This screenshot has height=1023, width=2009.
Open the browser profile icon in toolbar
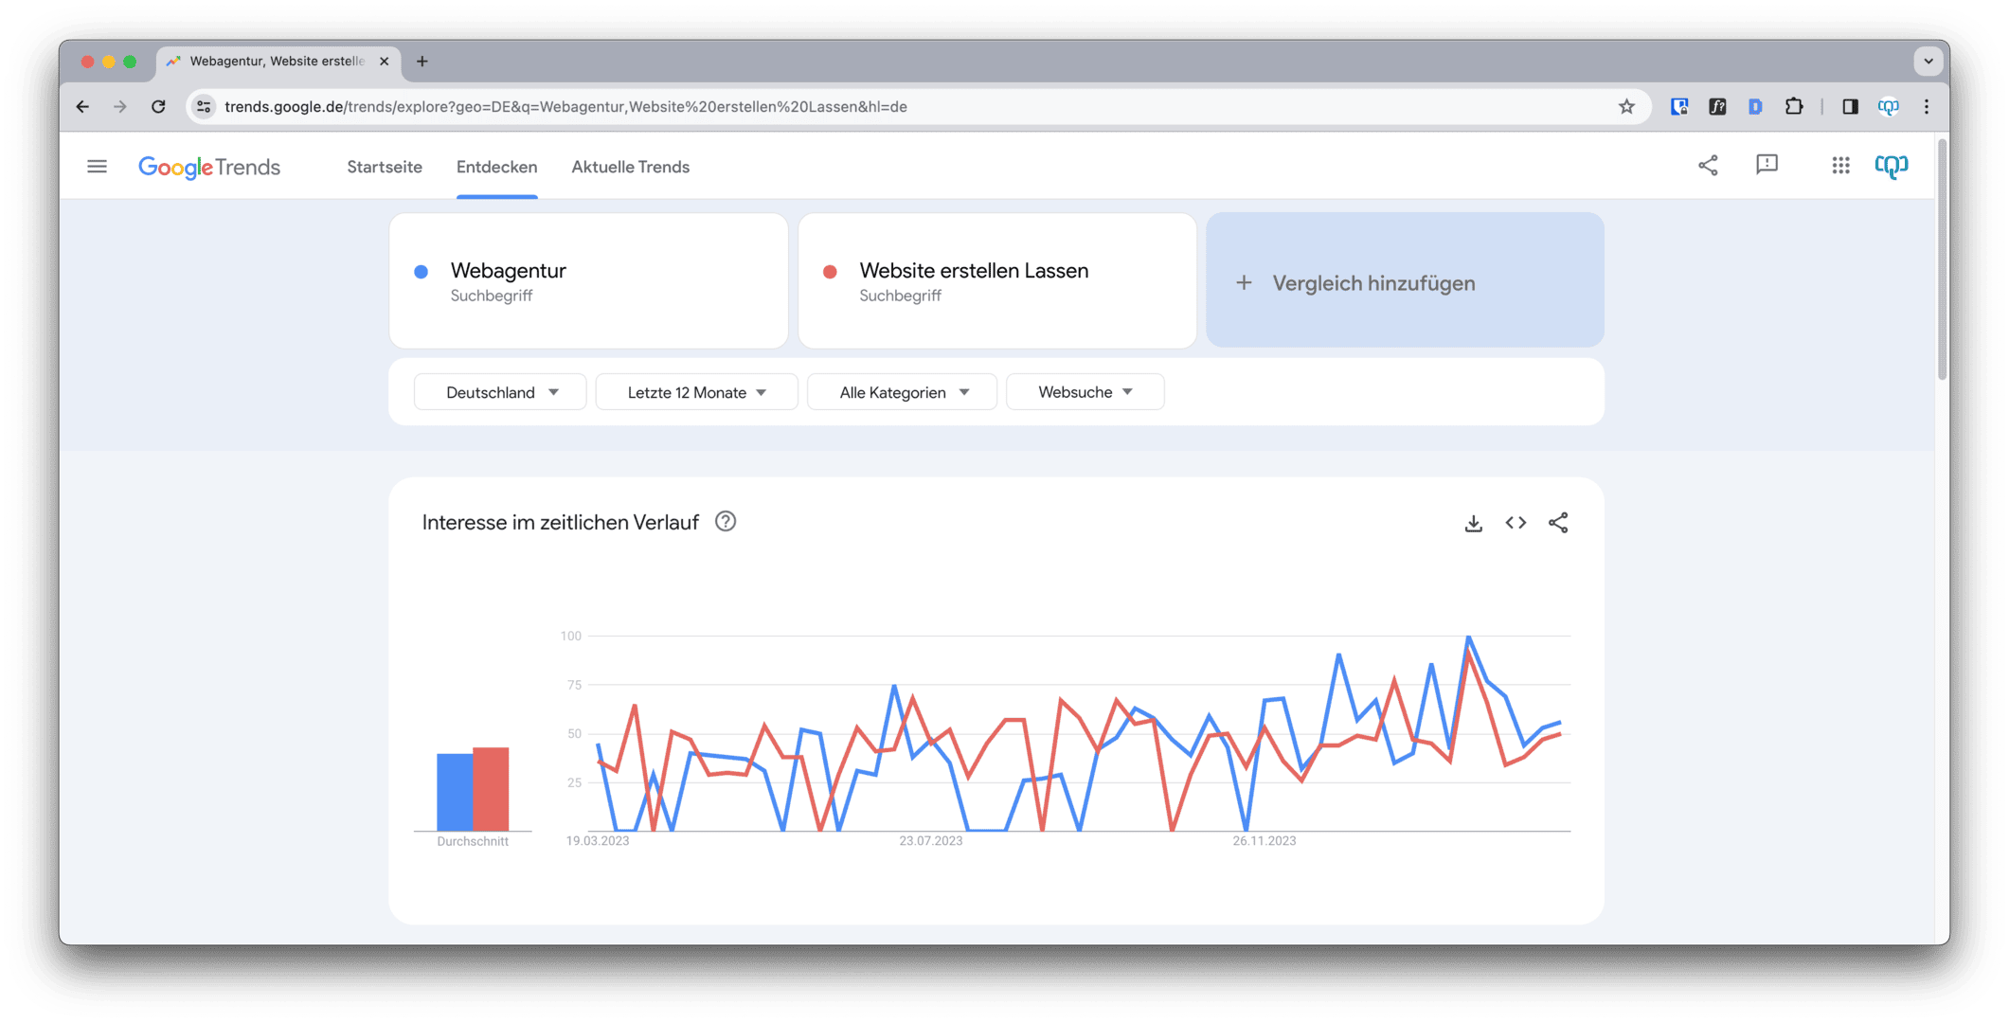click(x=1889, y=107)
